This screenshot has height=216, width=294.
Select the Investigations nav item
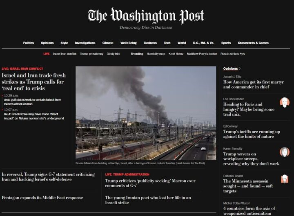point(85,43)
